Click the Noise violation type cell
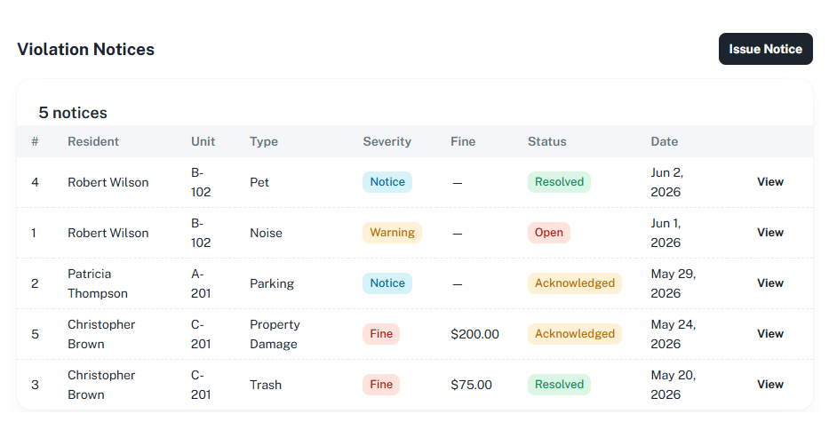Viewport: 829px width, 422px height. pos(266,233)
